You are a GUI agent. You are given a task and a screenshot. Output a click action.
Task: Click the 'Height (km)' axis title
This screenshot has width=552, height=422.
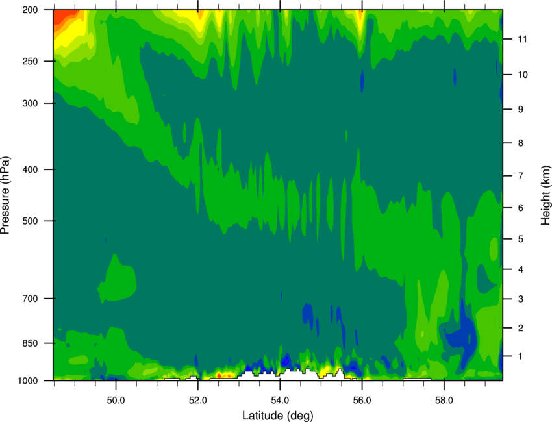(546, 195)
